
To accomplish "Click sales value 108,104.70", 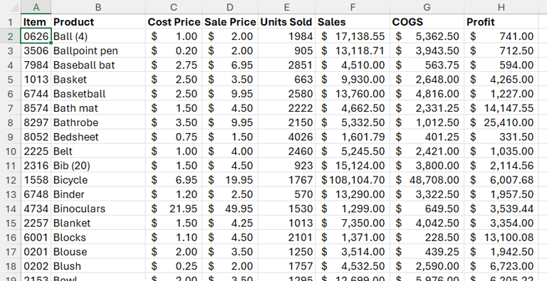I will pos(353,180).
